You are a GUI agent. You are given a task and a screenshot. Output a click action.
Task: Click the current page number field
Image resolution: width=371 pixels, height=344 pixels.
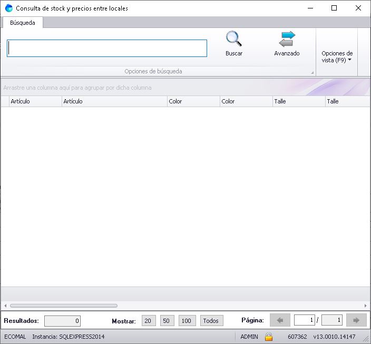(304, 320)
